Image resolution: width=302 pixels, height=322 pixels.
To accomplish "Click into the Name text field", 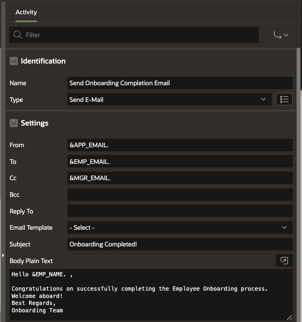I will [x=179, y=83].
